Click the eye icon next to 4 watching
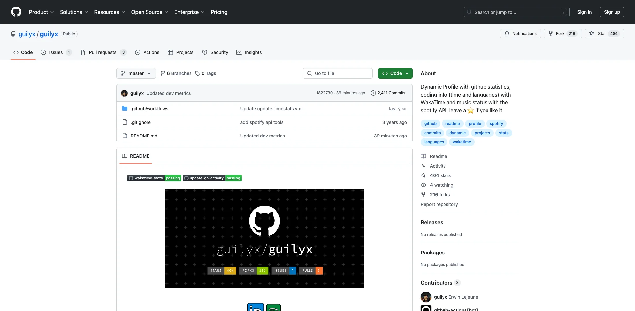 click(423, 185)
